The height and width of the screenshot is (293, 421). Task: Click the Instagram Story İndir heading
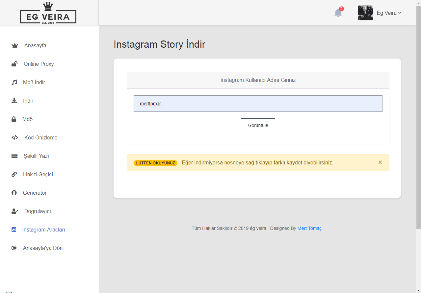tap(159, 44)
